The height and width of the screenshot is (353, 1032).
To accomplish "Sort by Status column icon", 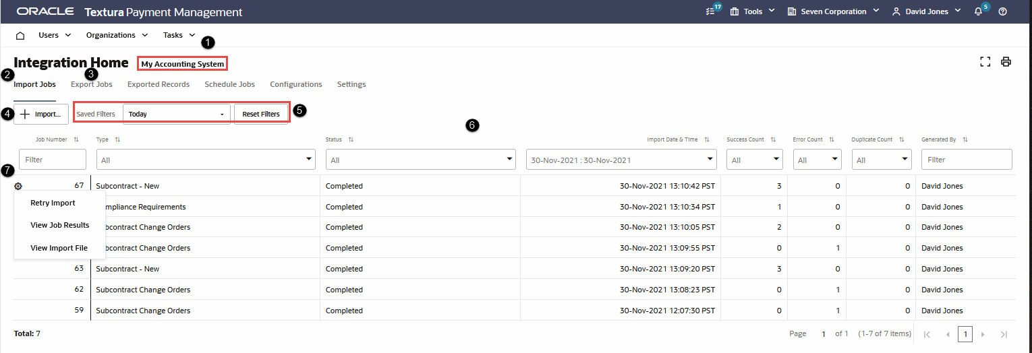I will pos(351,139).
